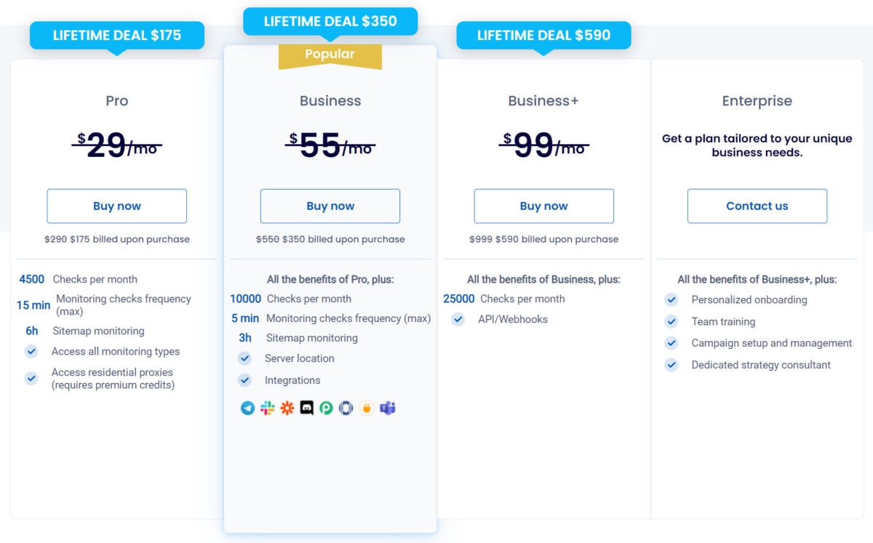873x543 pixels.
Task: Click the checkmark next to Access residential proxies
Action: (x=31, y=378)
